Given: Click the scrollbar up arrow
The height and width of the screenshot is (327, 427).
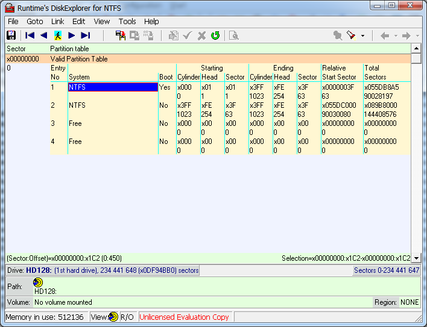Looking at the screenshot, I should [416, 49].
